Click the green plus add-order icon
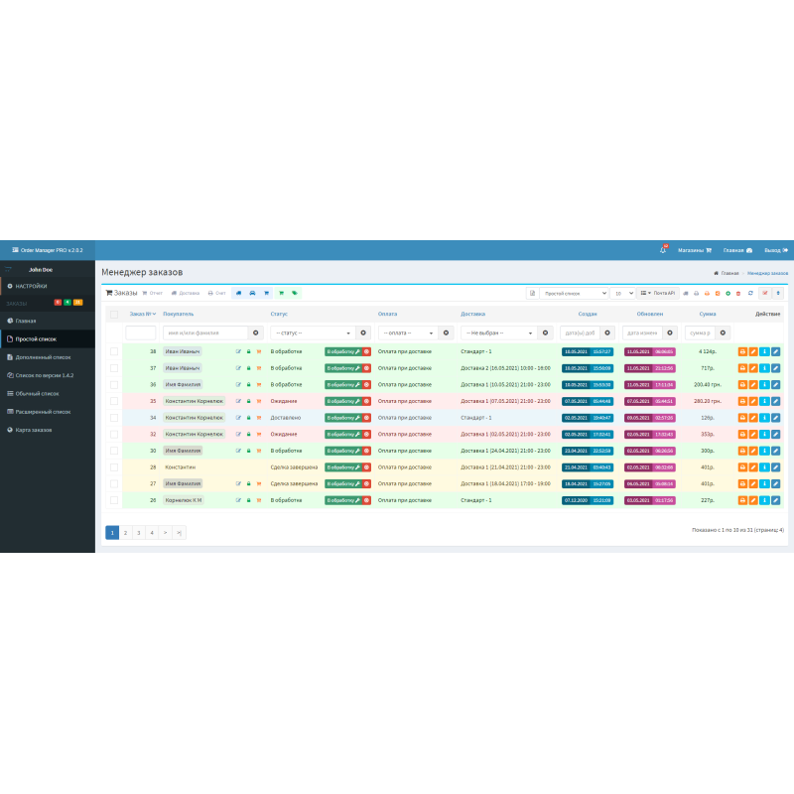Image resolution: width=794 pixels, height=794 pixels. (728, 293)
